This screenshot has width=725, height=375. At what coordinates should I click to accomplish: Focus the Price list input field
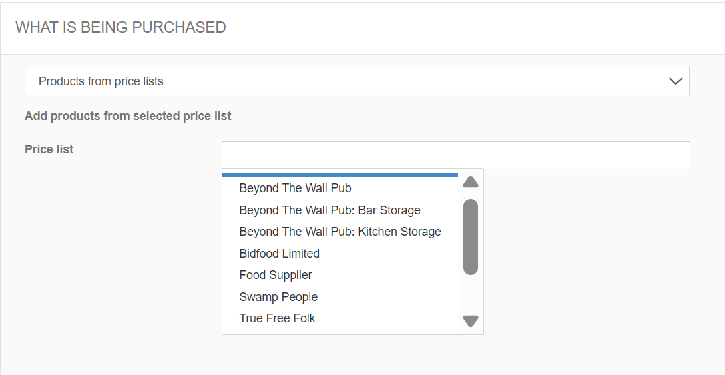[456, 155]
